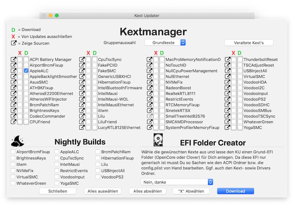Show sources for itlwm kext
Screen dimensions: 294x206
[82, 110]
